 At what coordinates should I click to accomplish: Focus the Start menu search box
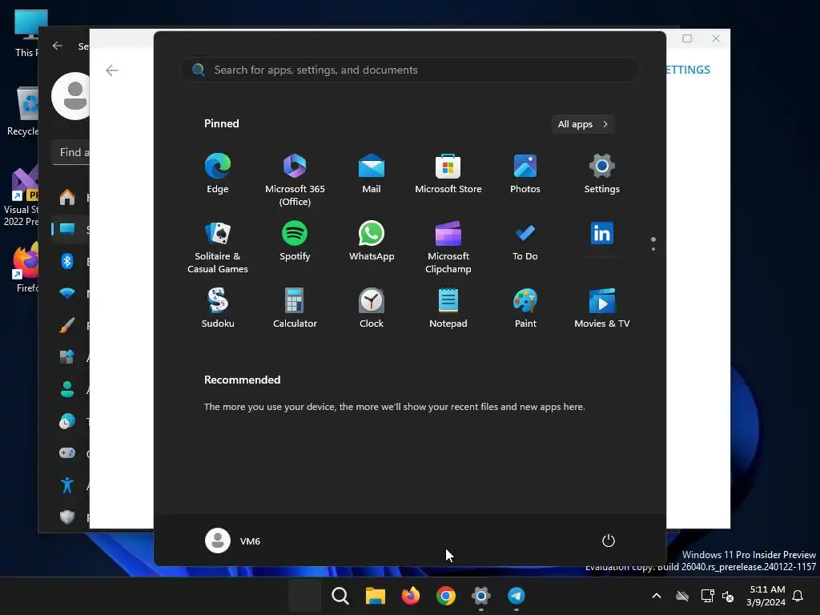pos(409,70)
